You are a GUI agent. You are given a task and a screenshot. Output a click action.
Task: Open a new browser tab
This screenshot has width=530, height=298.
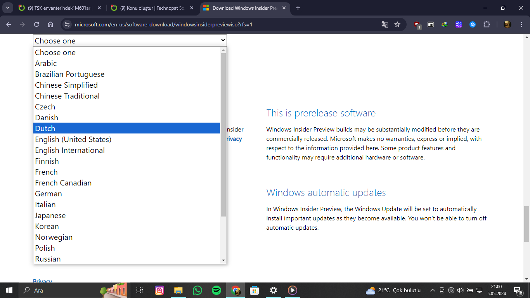pyautogui.click(x=298, y=8)
